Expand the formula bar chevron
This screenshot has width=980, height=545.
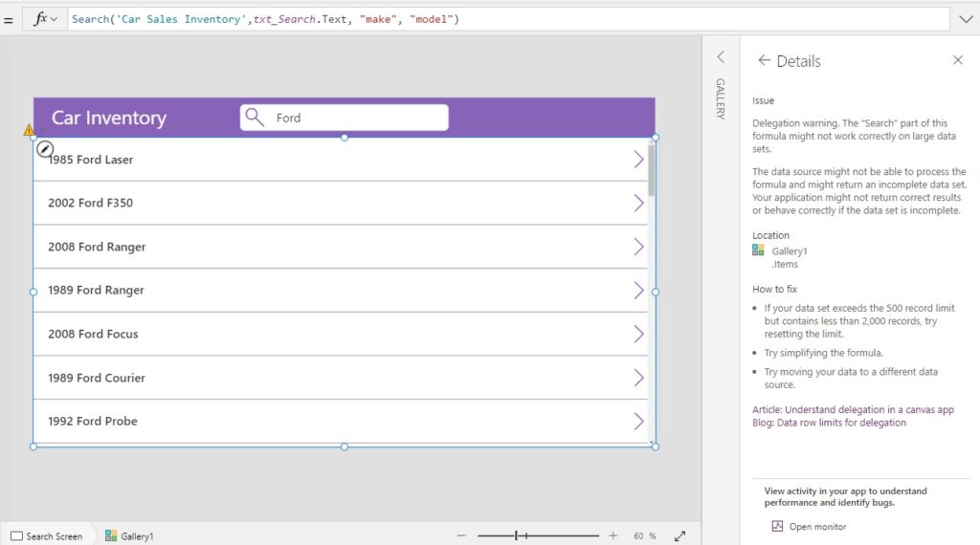coord(966,19)
